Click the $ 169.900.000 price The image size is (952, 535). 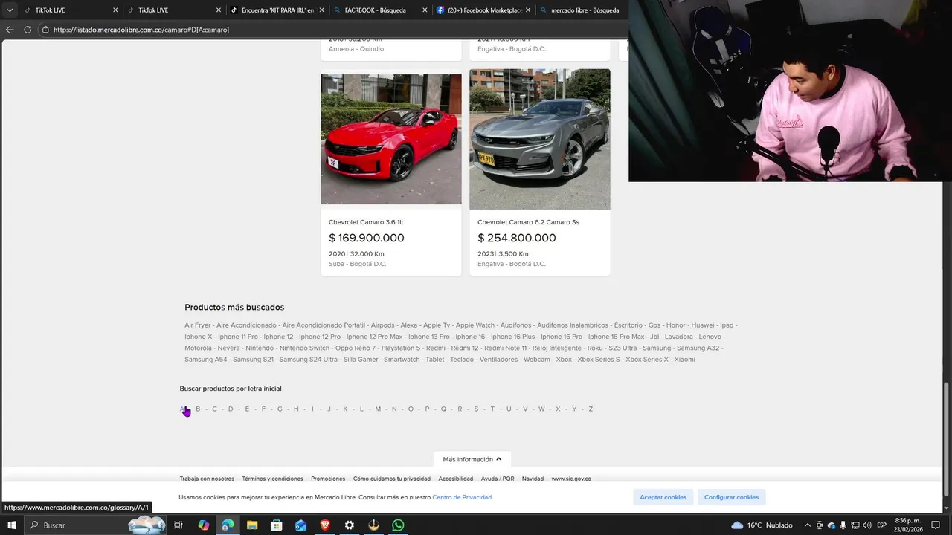point(367,238)
